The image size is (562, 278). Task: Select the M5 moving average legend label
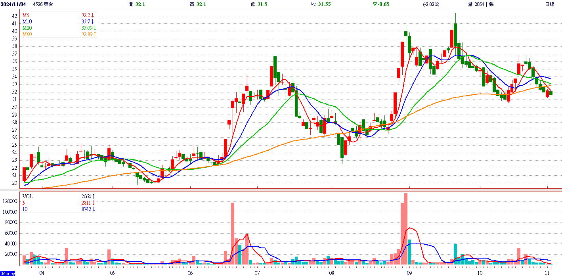coord(26,15)
